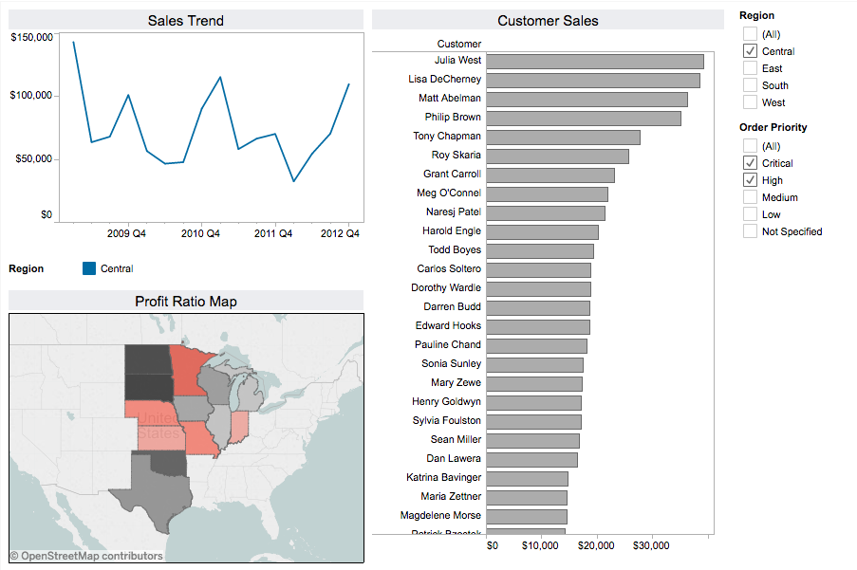This screenshot has width=857, height=570.
Task: Select Julia West's sales bar
Action: (593, 60)
